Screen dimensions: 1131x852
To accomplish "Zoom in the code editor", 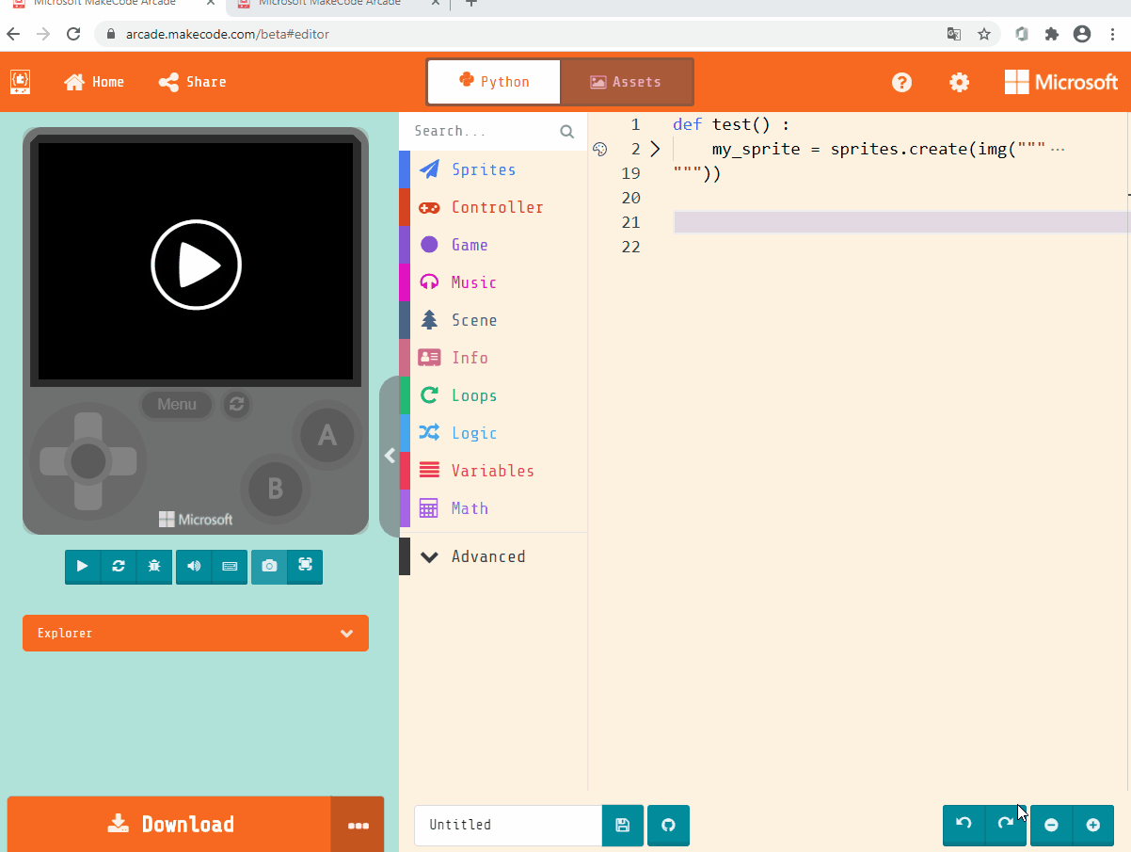I will click(1092, 825).
